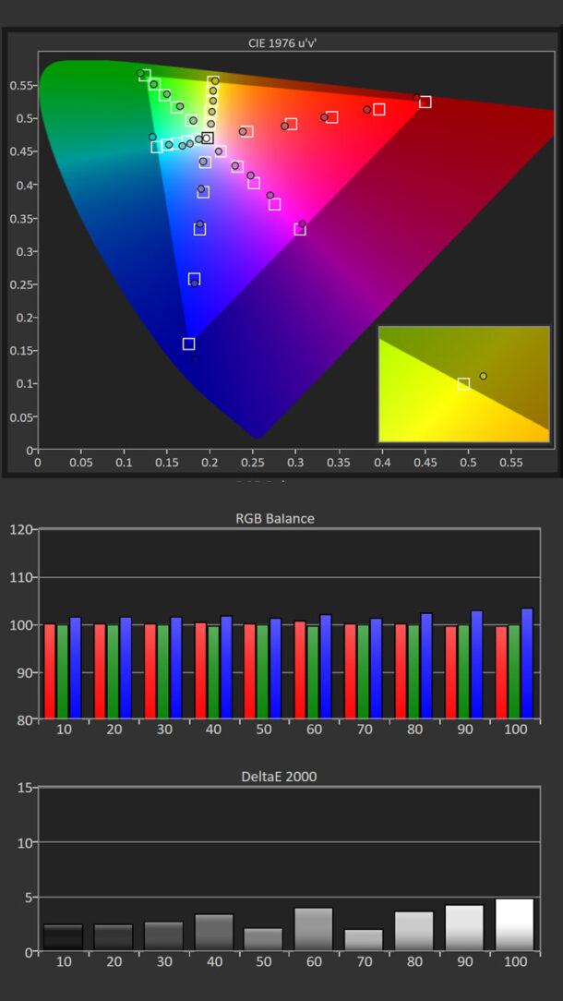This screenshot has width=563, height=1001.
Task: Click the yellow measured dot in the inset
Action: [x=483, y=376]
